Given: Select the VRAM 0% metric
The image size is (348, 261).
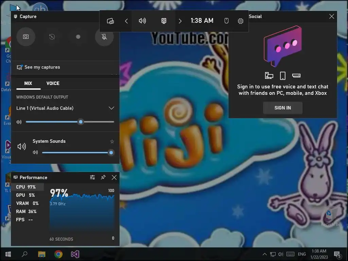Looking at the screenshot, I should point(27,204).
